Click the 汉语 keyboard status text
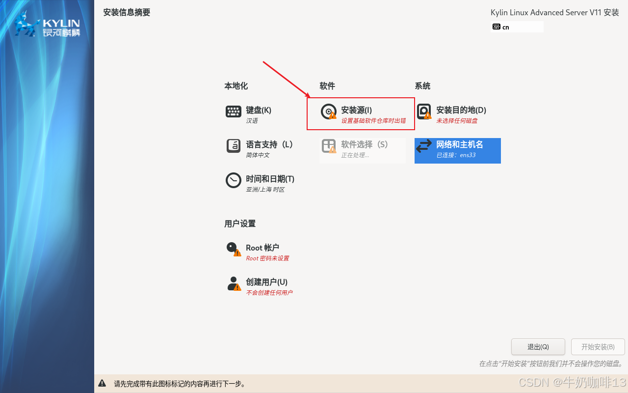The image size is (628, 393). pyautogui.click(x=252, y=121)
